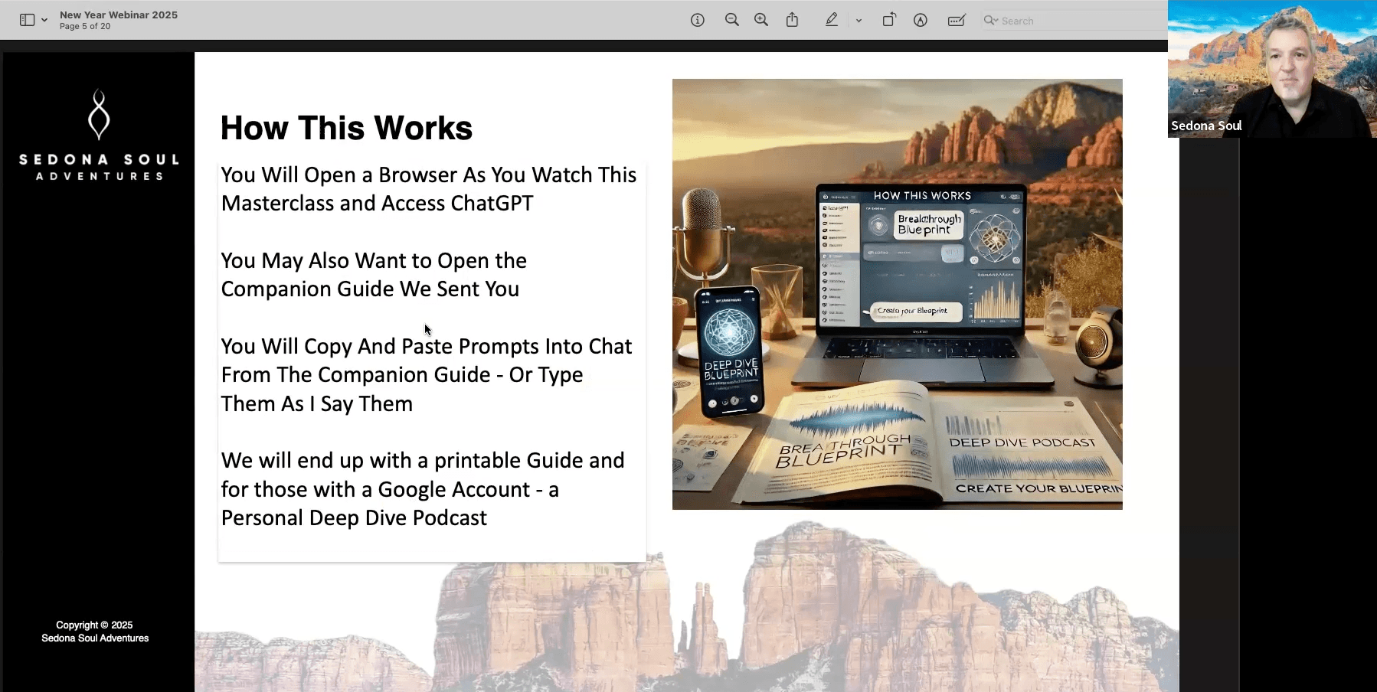This screenshot has width=1377, height=692.
Task: Click the How This Works heading
Action: [x=346, y=128]
